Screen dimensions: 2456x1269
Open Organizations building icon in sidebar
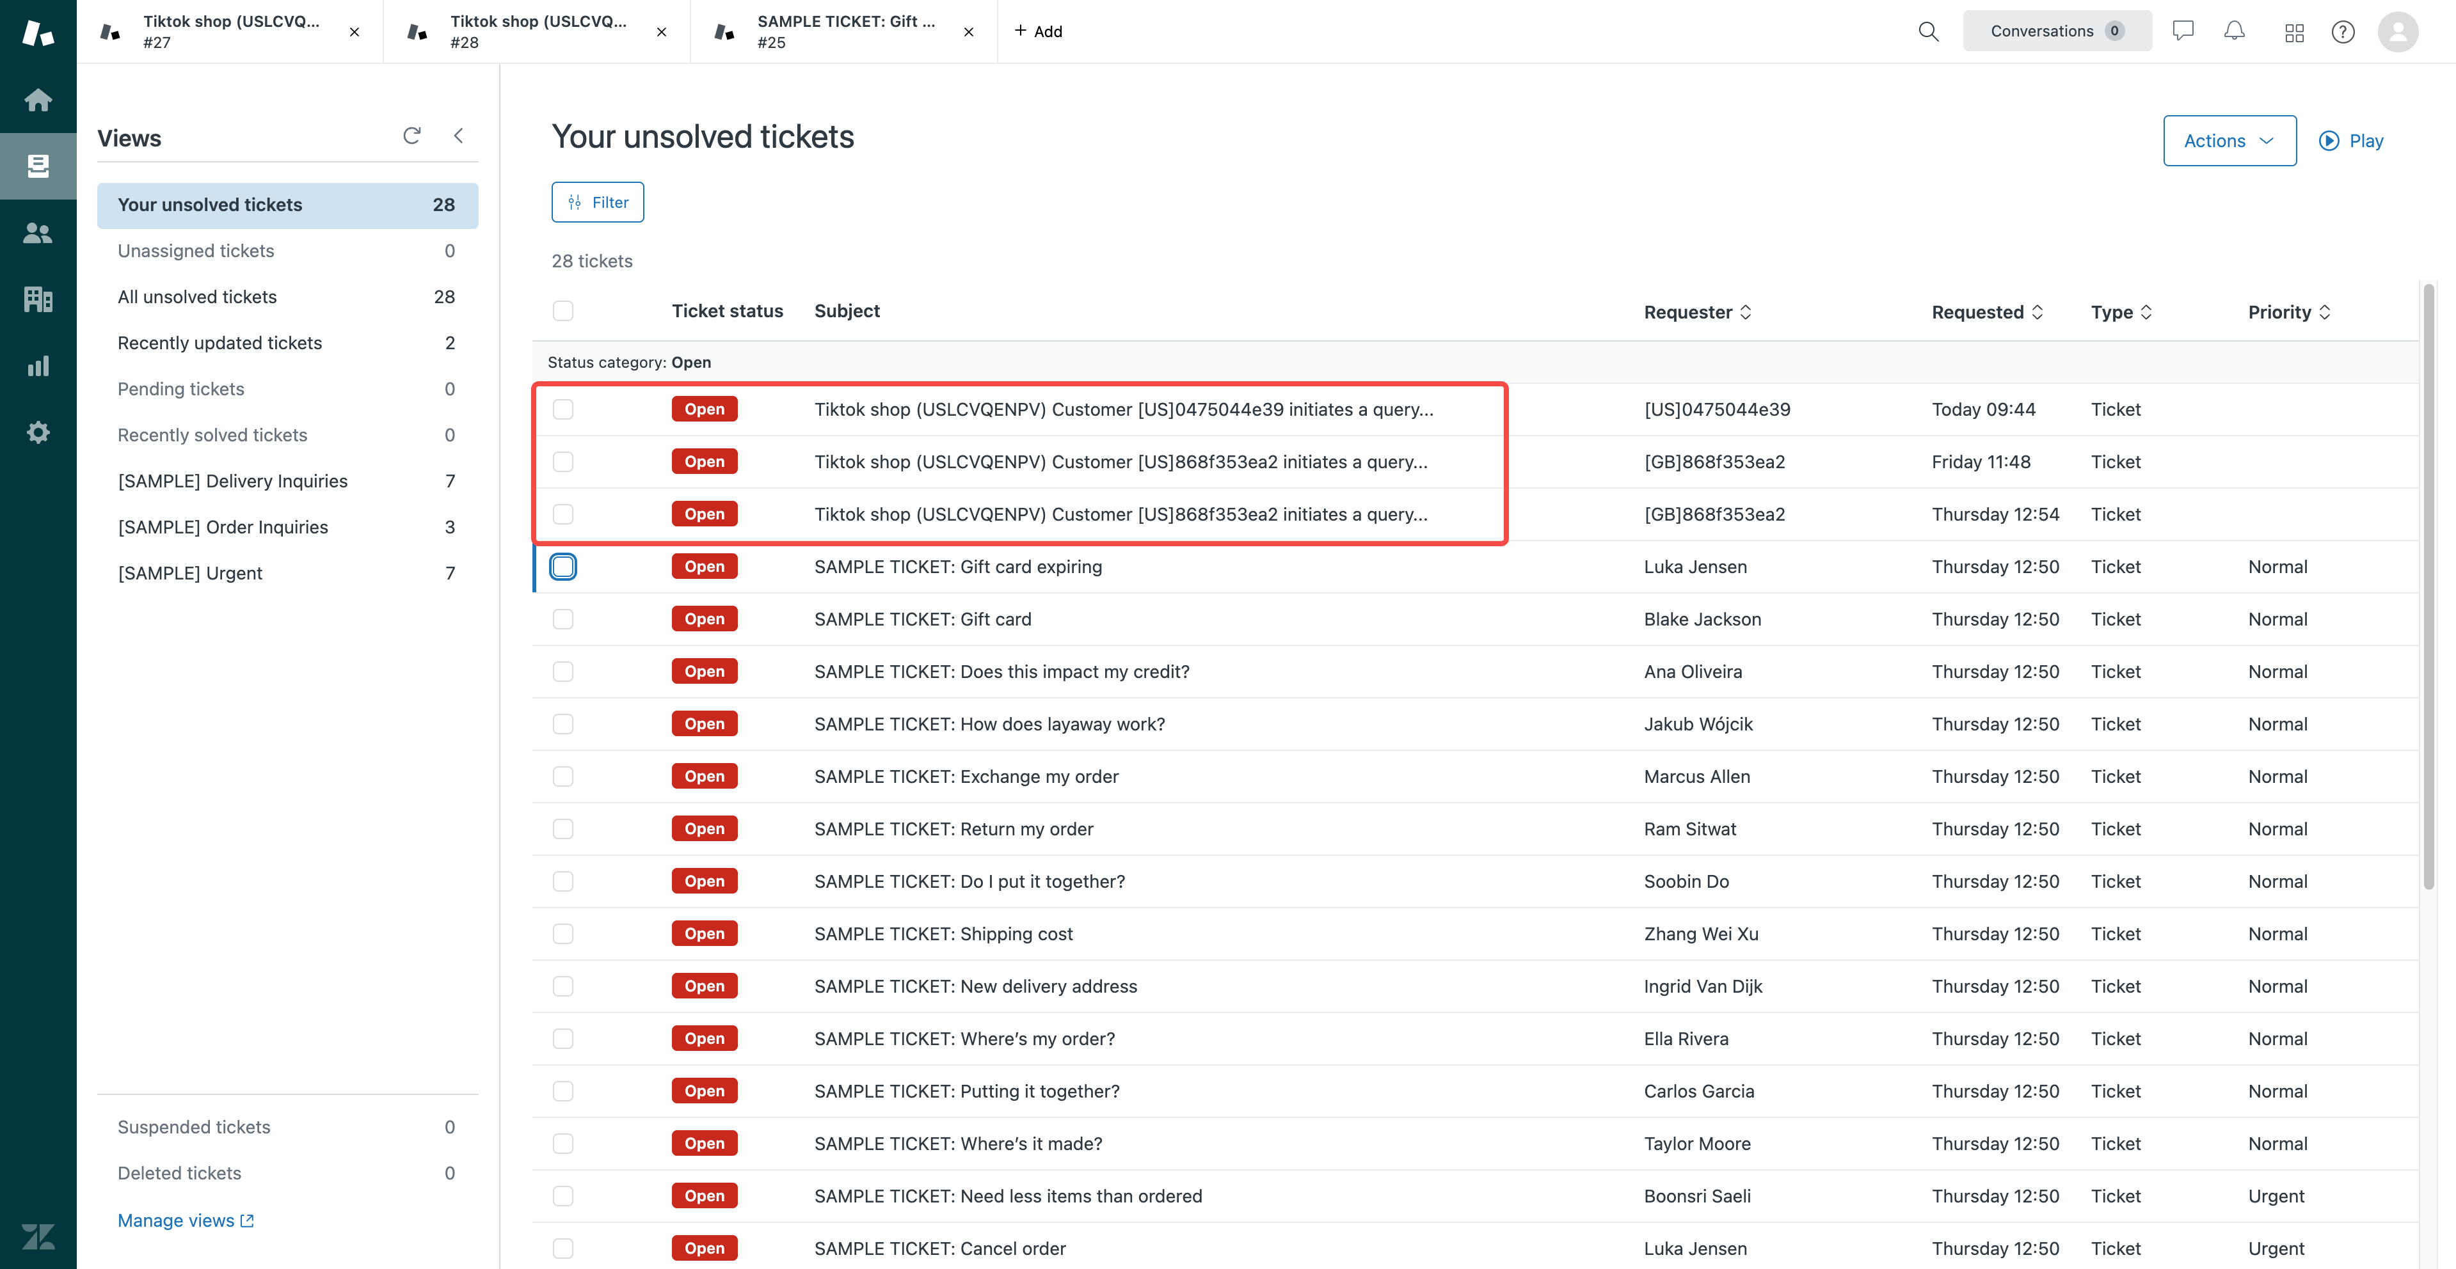(38, 299)
